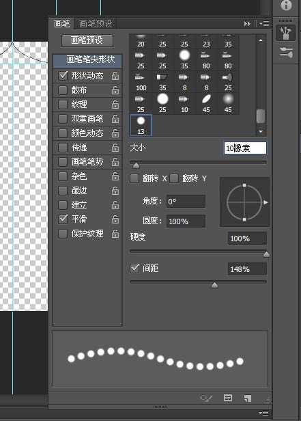Toggle the lock next to 画笔笔势
This screenshot has height=421, width=301.
pyautogui.click(x=115, y=162)
